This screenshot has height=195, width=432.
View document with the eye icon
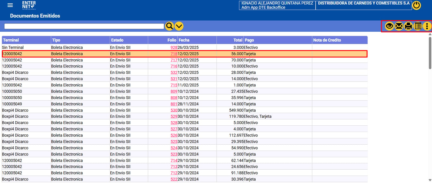[x=389, y=26]
